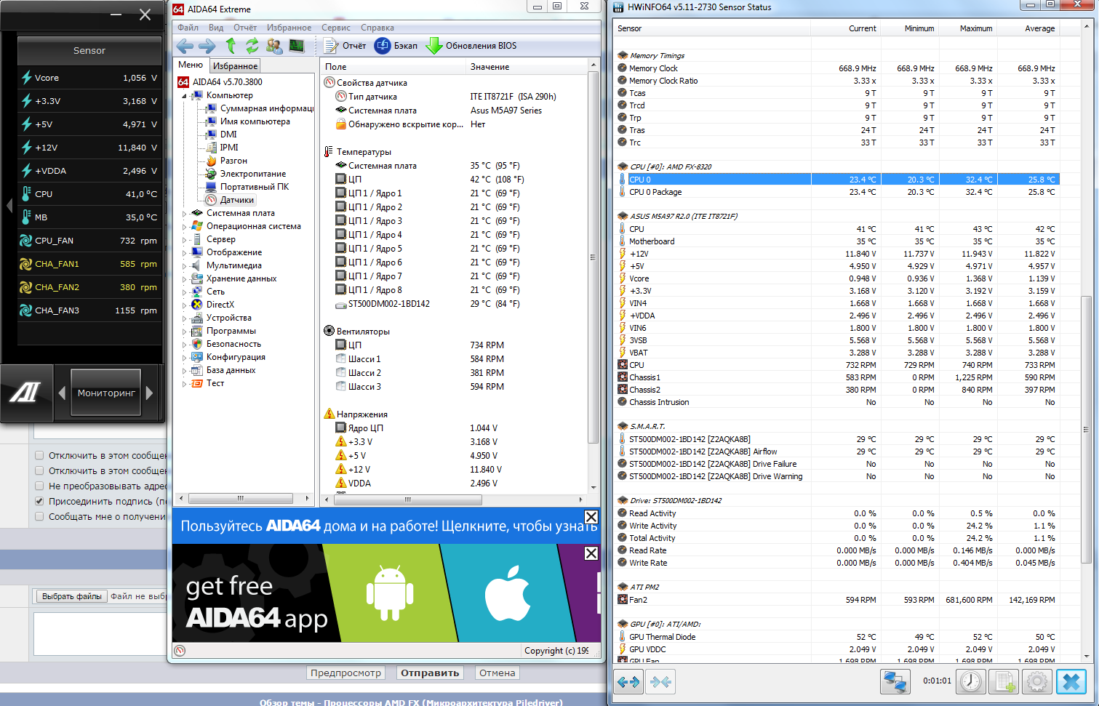Close the get free AIDA64 app ad
Screen dimensions: 1099x706
(591, 553)
